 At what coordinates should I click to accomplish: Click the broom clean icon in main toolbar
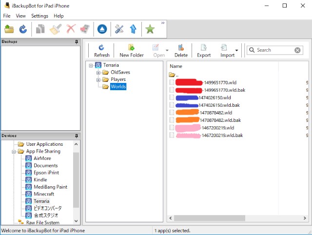tap(56, 29)
